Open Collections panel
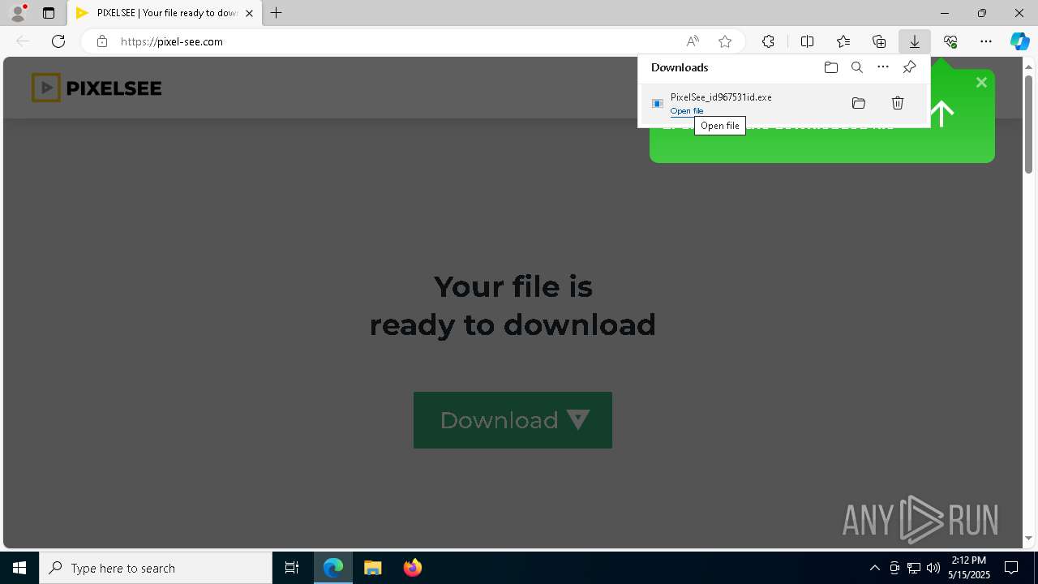Screen dimensions: 1038x584 [x=879, y=41]
